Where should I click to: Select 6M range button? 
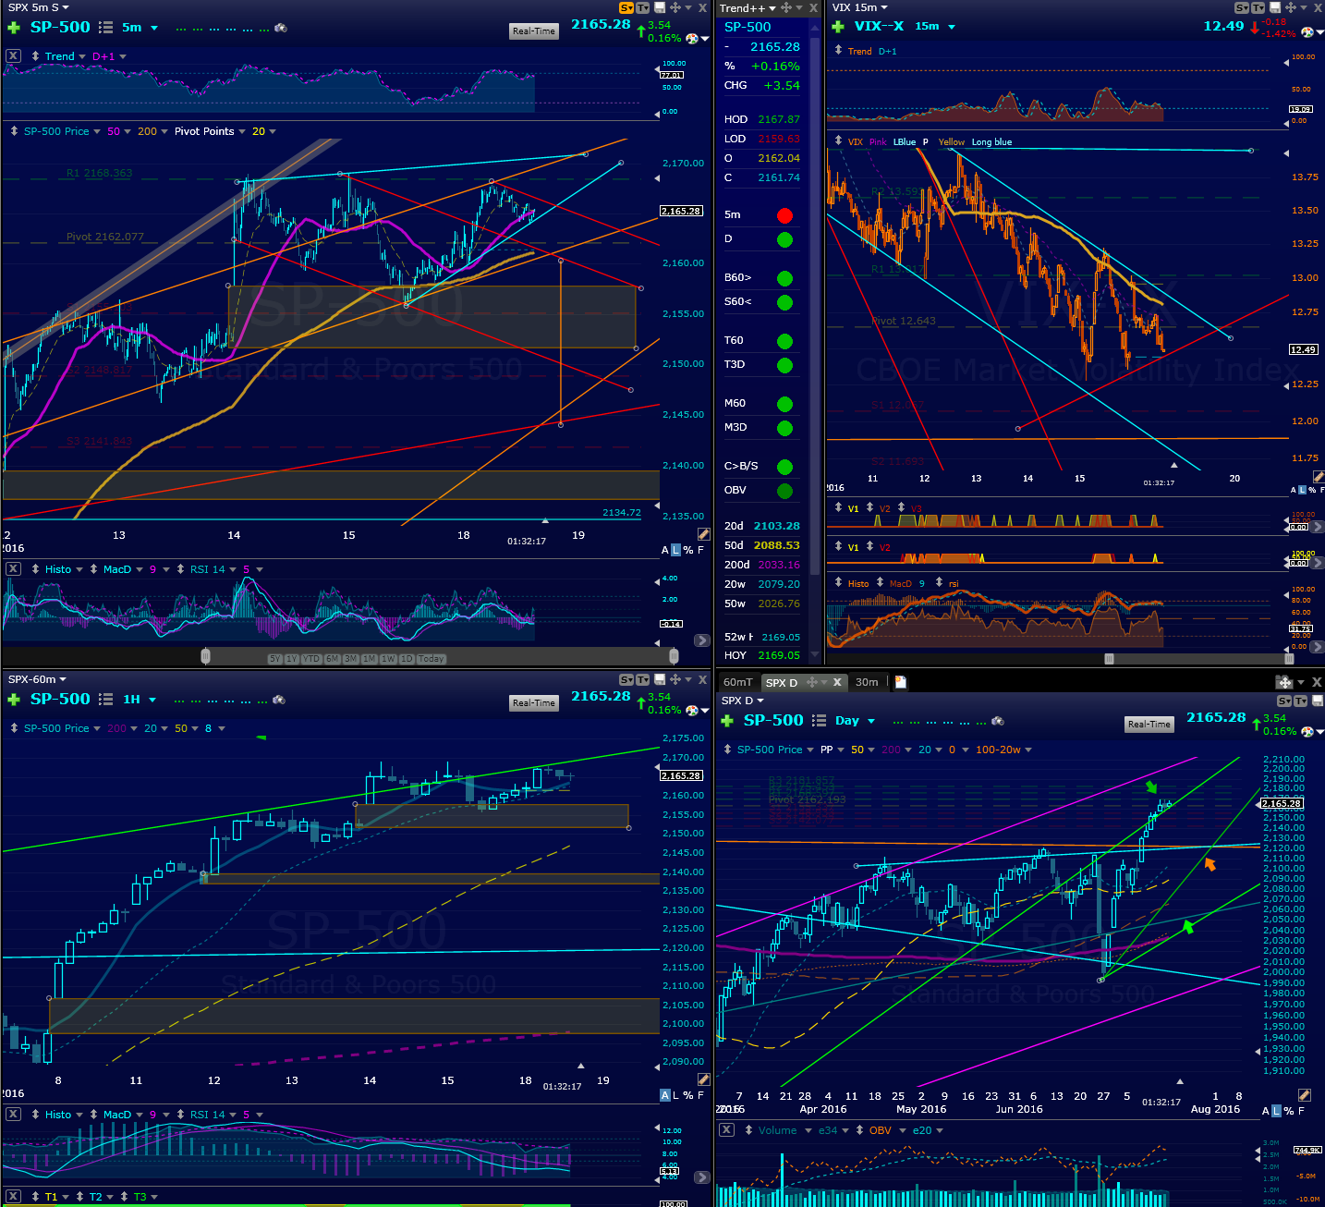click(332, 659)
